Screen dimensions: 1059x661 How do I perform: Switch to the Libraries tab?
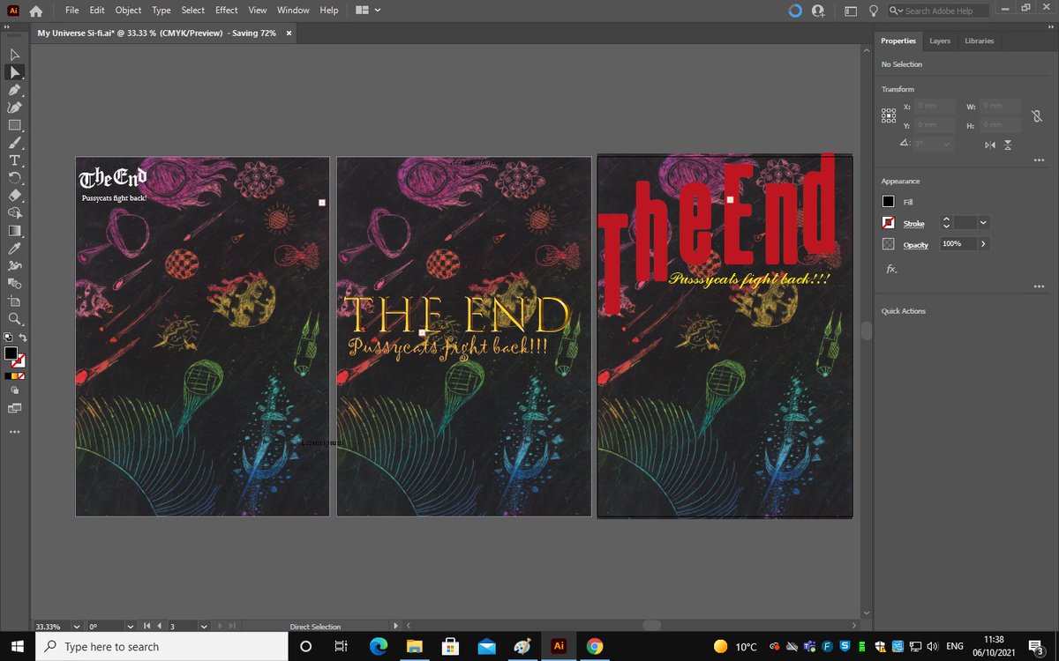tap(979, 41)
